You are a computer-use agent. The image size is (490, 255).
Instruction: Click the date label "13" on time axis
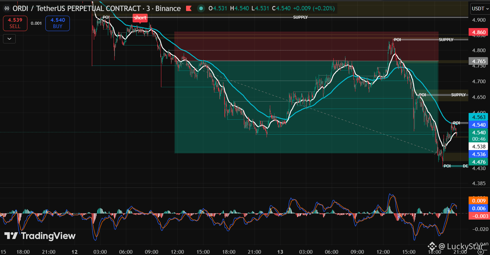[280, 252]
